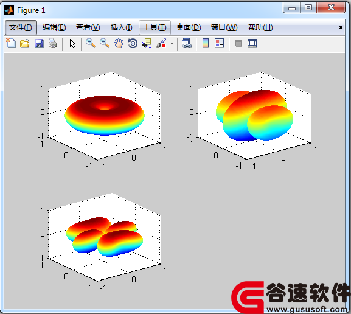Select the Zoom In magnifier tool
Viewport: 351px width, 314px height.
pyautogui.click(x=91, y=43)
